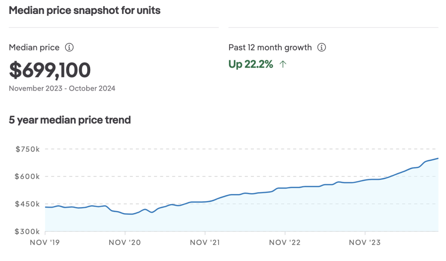Select the NOV '19 marker on the x-axis
The image size is (446, 261).
coord(45,242)
